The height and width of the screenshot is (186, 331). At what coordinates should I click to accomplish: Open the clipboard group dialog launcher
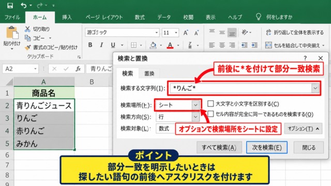(79, 57)
